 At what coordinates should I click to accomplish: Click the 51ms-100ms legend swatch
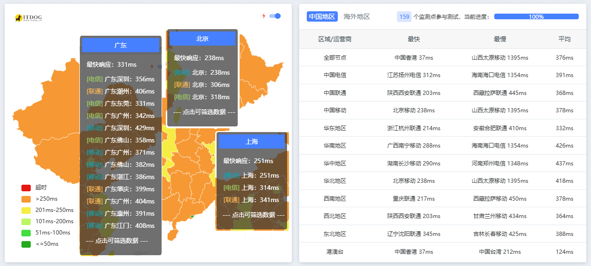click(x=26, y=233)
